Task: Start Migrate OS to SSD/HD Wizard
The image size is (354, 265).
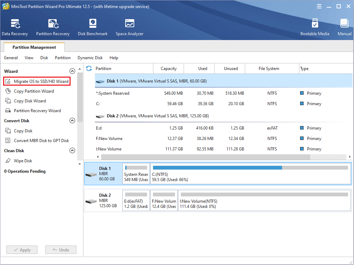Action: tap(41, 81)
